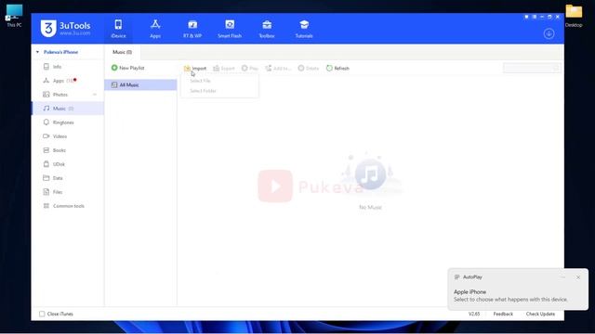Image resolution: width=595 pixels, height=334 pixels.
Task: Refresh the music list
Action: (x=337, y=68)
